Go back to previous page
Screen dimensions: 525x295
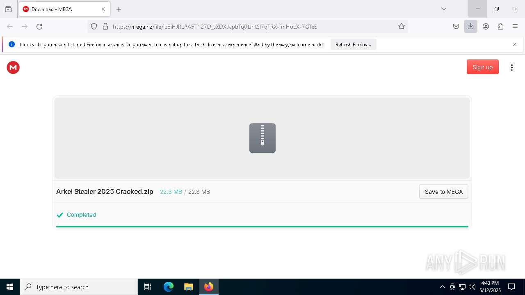(10, 26)
